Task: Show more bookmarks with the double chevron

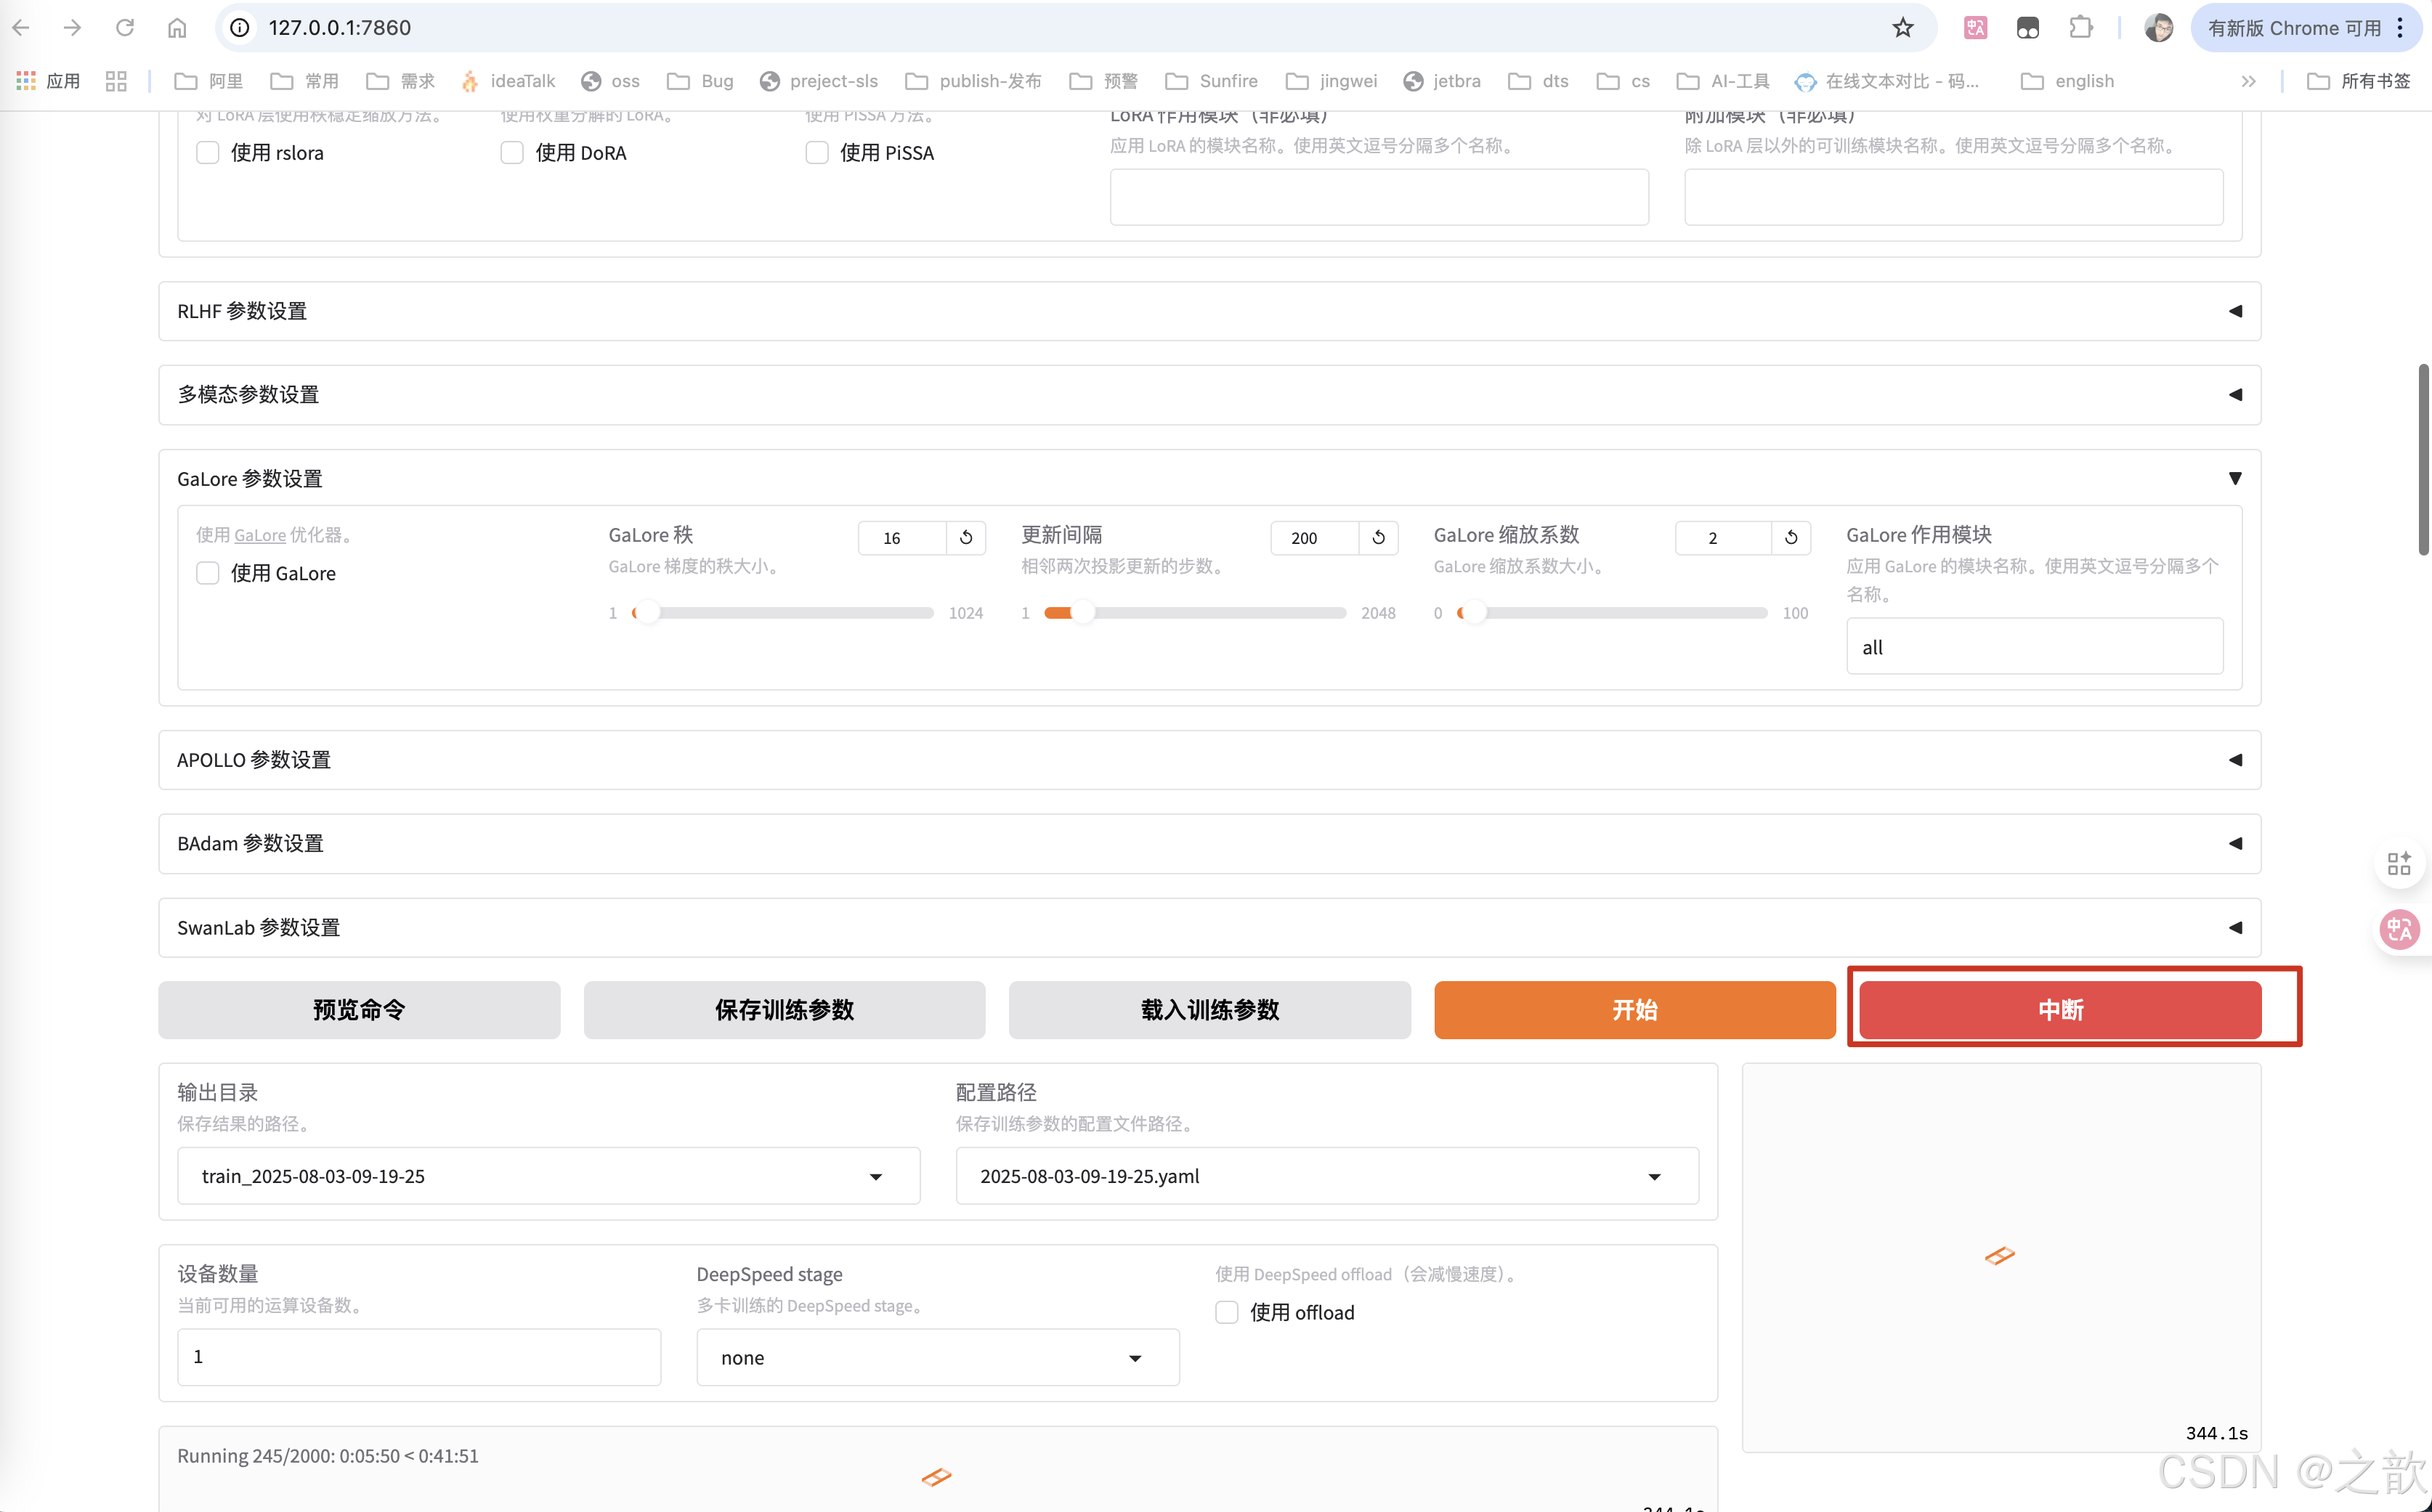Action: click(x=2248, y=81)
